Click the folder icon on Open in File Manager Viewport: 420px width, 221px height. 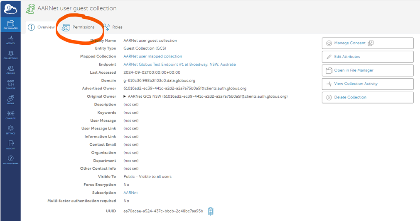pyautogui.click(x=329, y=70)
